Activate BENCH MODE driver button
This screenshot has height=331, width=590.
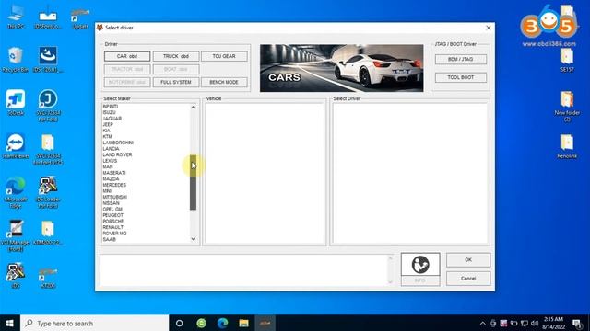point(224,82)
